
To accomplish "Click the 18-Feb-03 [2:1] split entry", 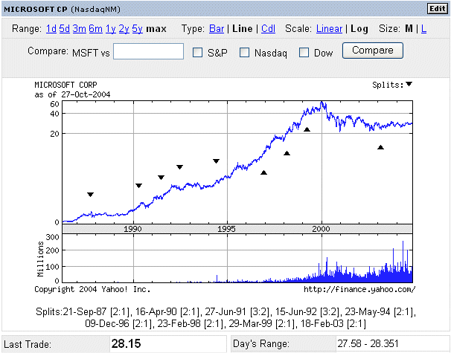I will coord(333,324).
